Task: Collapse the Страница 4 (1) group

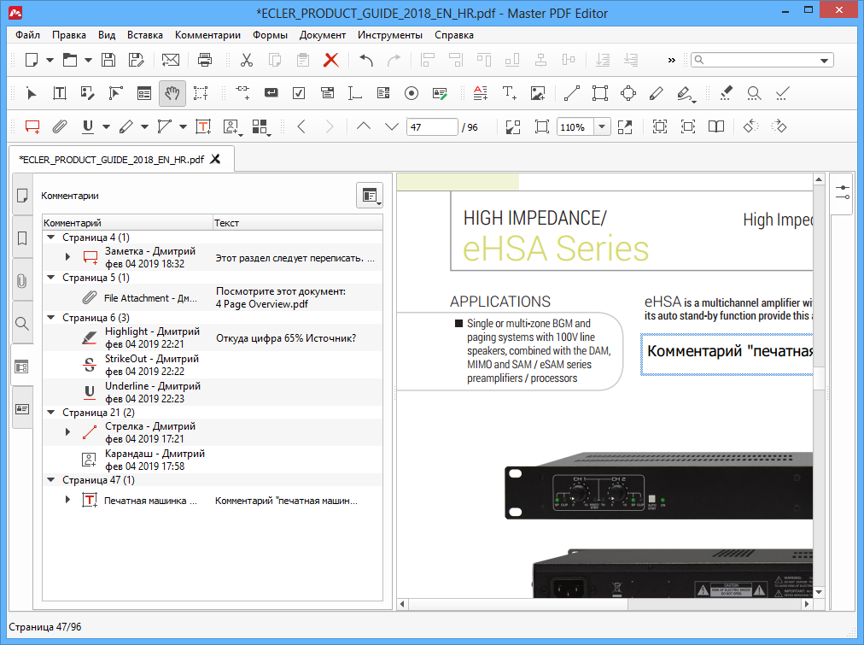Action: click(x=51, y=237)
